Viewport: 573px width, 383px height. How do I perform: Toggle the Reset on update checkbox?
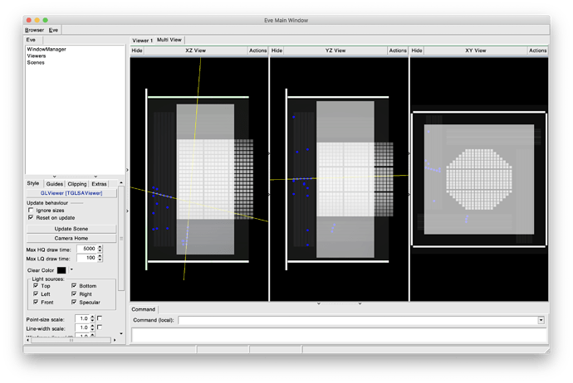pyautogui.click(x=31, y=217)
